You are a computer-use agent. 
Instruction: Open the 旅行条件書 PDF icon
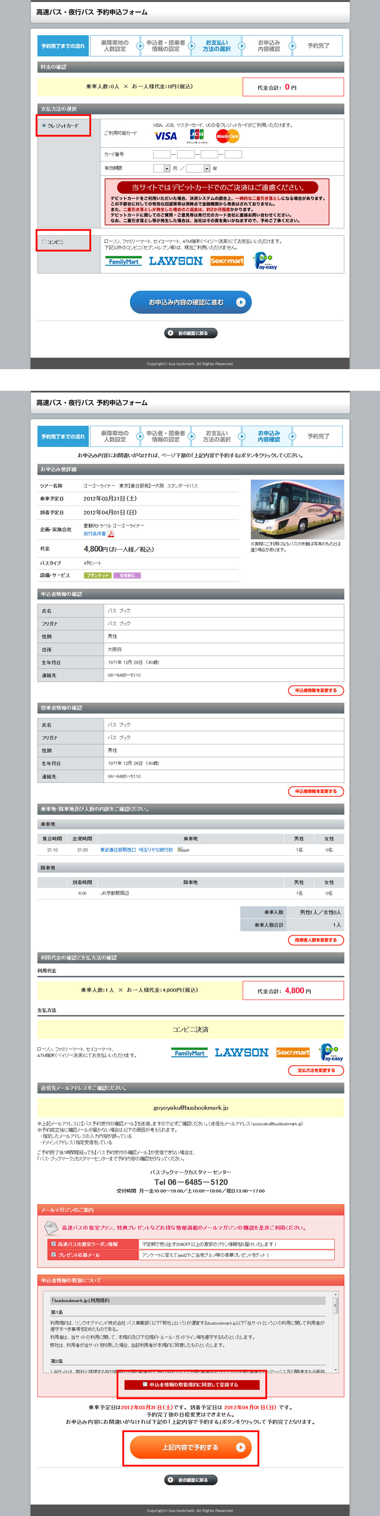[111, 533]
